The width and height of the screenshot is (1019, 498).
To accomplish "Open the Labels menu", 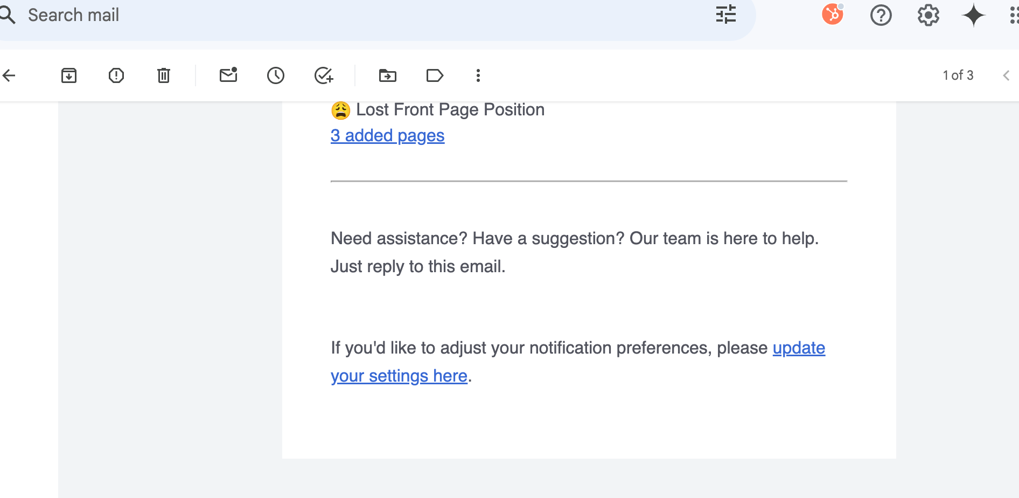I will [435, 75].
